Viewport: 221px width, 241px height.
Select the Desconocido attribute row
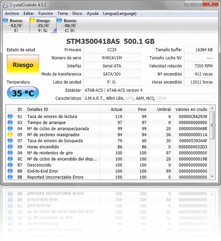[107, 165]
